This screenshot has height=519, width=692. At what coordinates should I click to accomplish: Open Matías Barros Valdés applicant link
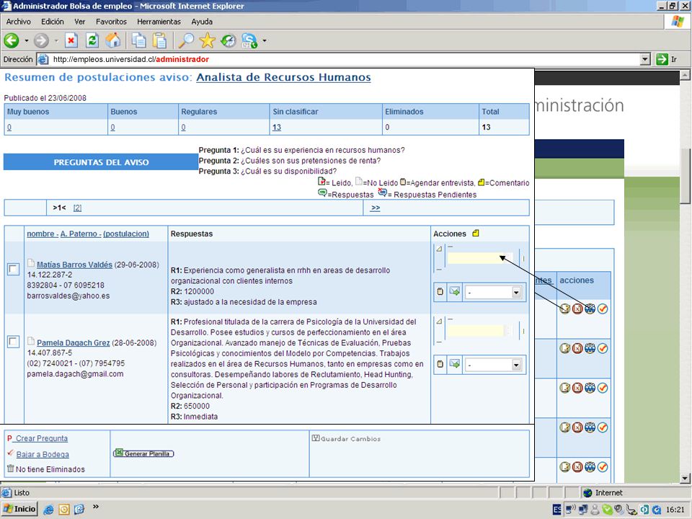coord(74,265)
